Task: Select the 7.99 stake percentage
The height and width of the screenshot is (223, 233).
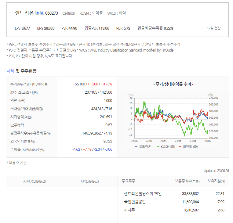Action: [x=221, y=202]
